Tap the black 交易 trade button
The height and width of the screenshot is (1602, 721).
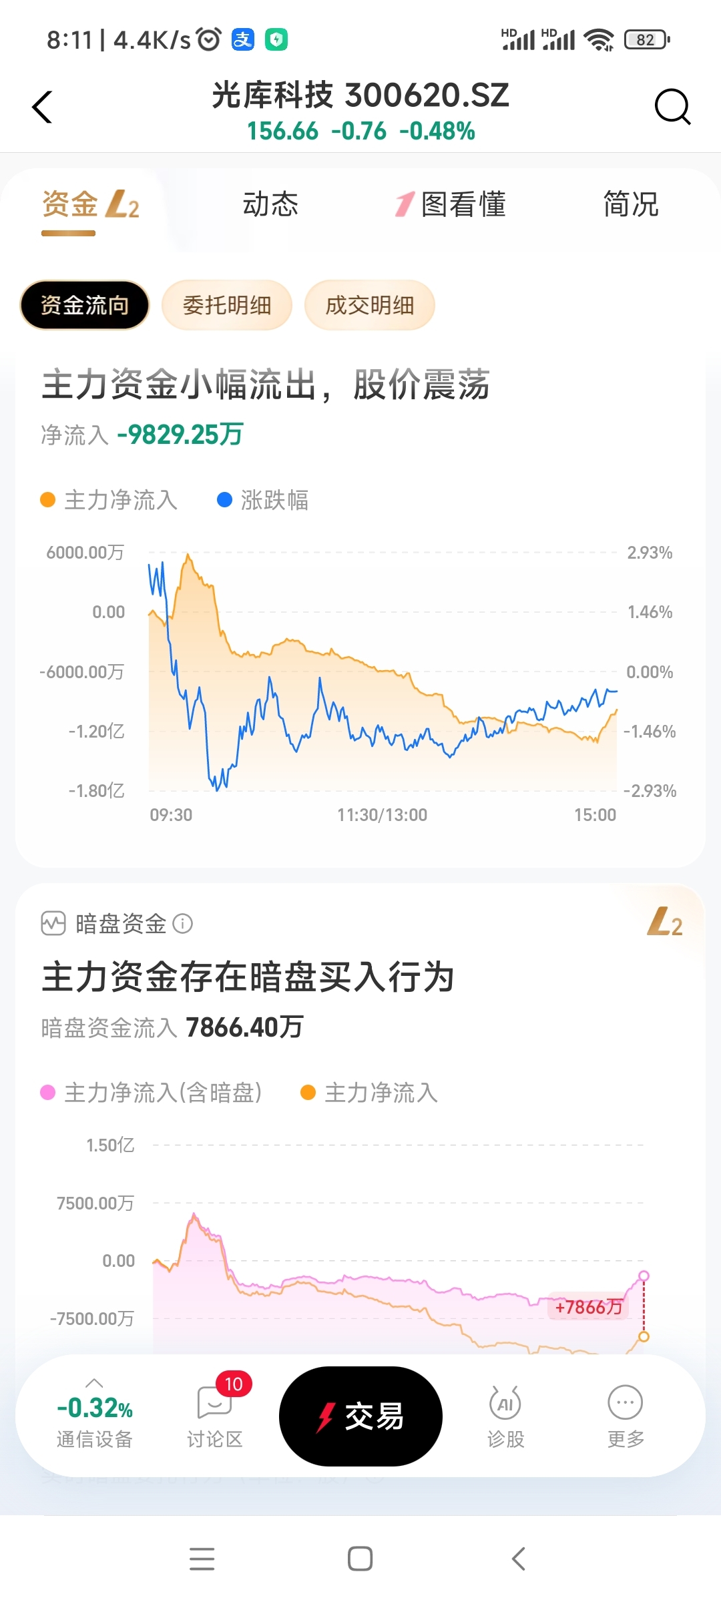(x=360, y=1416)
